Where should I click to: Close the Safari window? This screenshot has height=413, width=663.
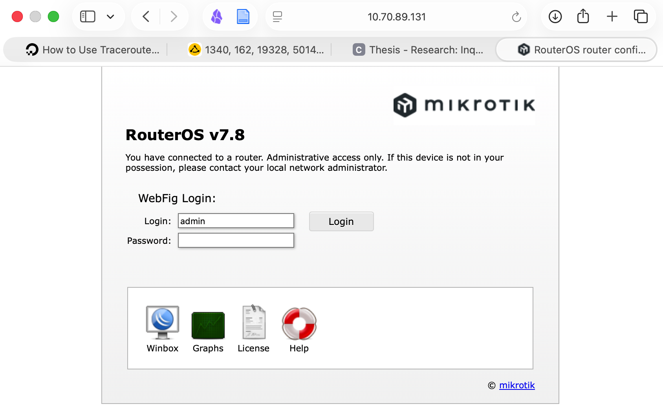coord(17,16)
